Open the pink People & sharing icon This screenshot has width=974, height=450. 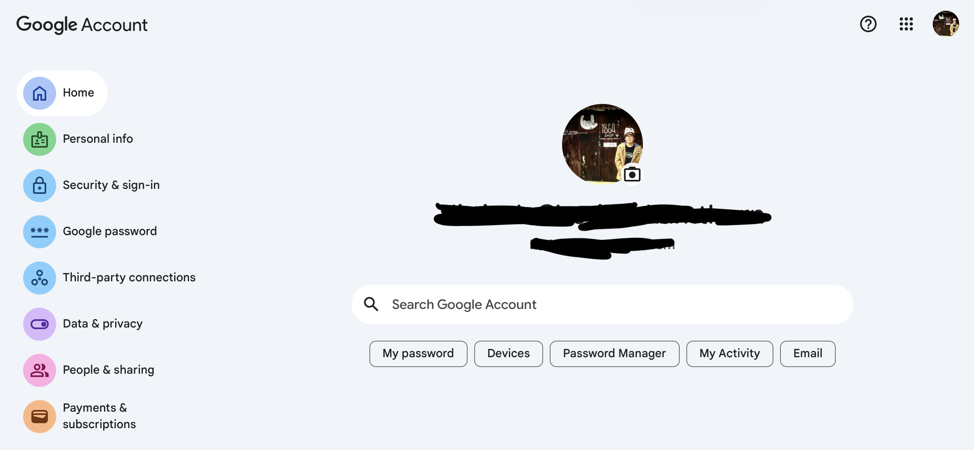(x=39, y=370)
